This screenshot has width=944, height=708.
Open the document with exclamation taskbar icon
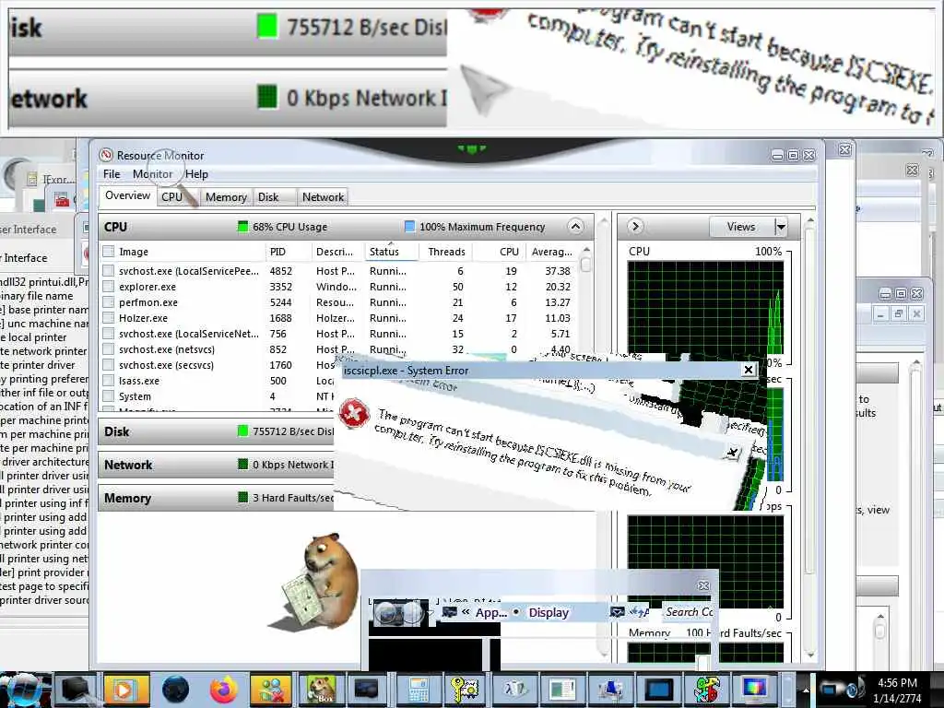tap(561, 690)
